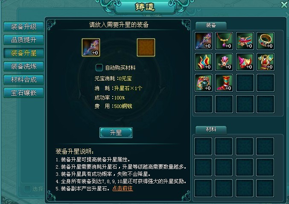Image resolution: width=289 pixels, height=204 pixels.
Task: Select the red boots equipment item
Action: click(x=224, y=83)
